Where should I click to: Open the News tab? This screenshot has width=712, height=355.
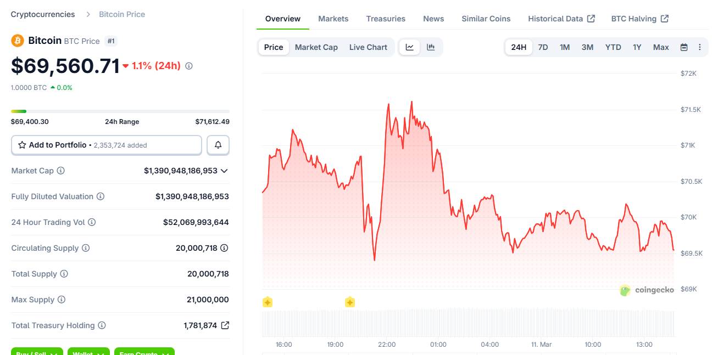(x=433, y=18)
